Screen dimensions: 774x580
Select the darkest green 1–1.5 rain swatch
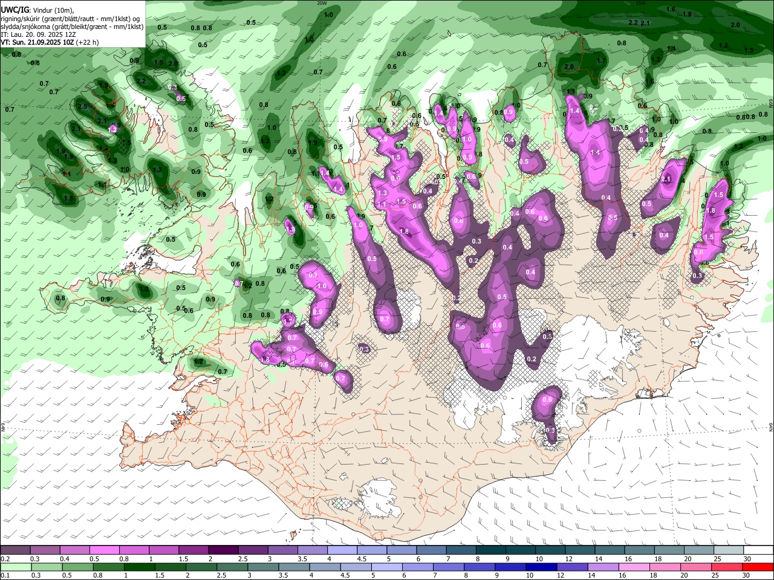point(139,567)
